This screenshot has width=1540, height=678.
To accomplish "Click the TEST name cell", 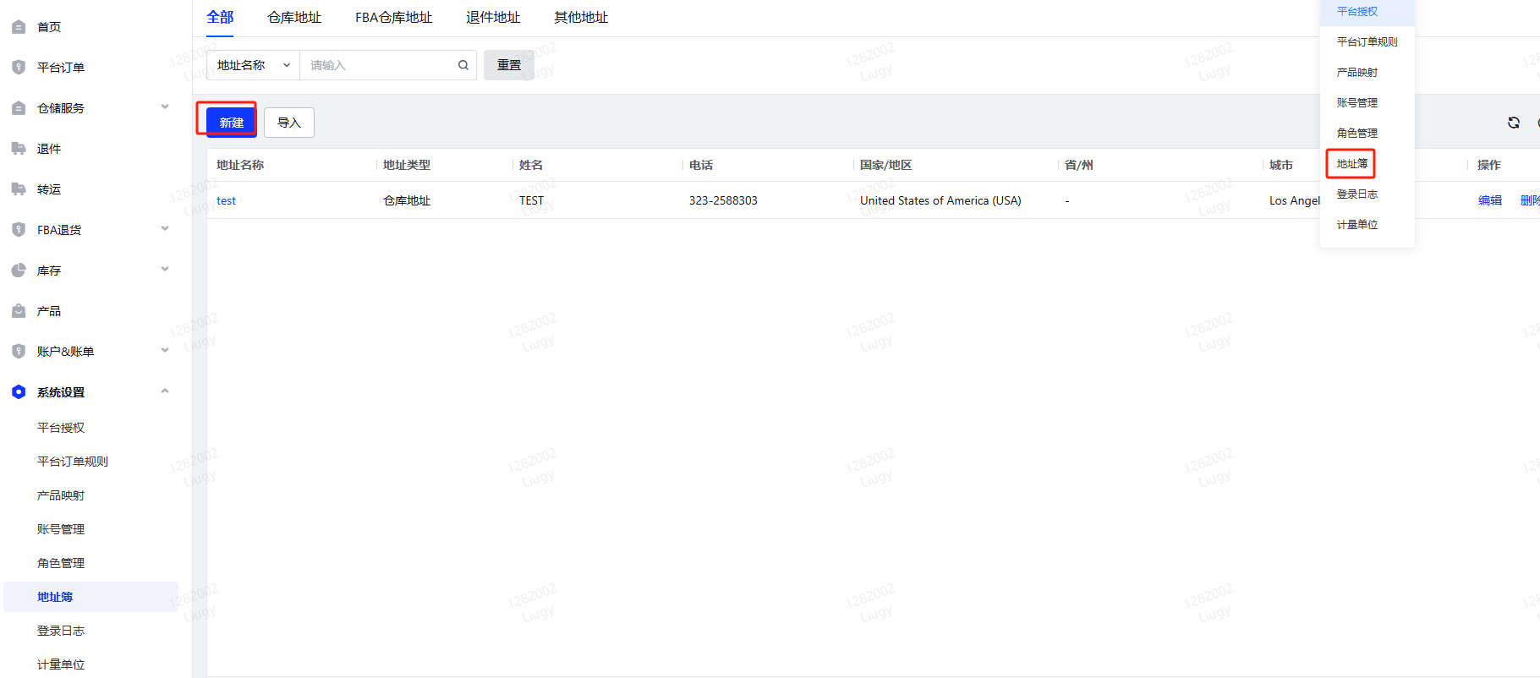I will [531, 200].
